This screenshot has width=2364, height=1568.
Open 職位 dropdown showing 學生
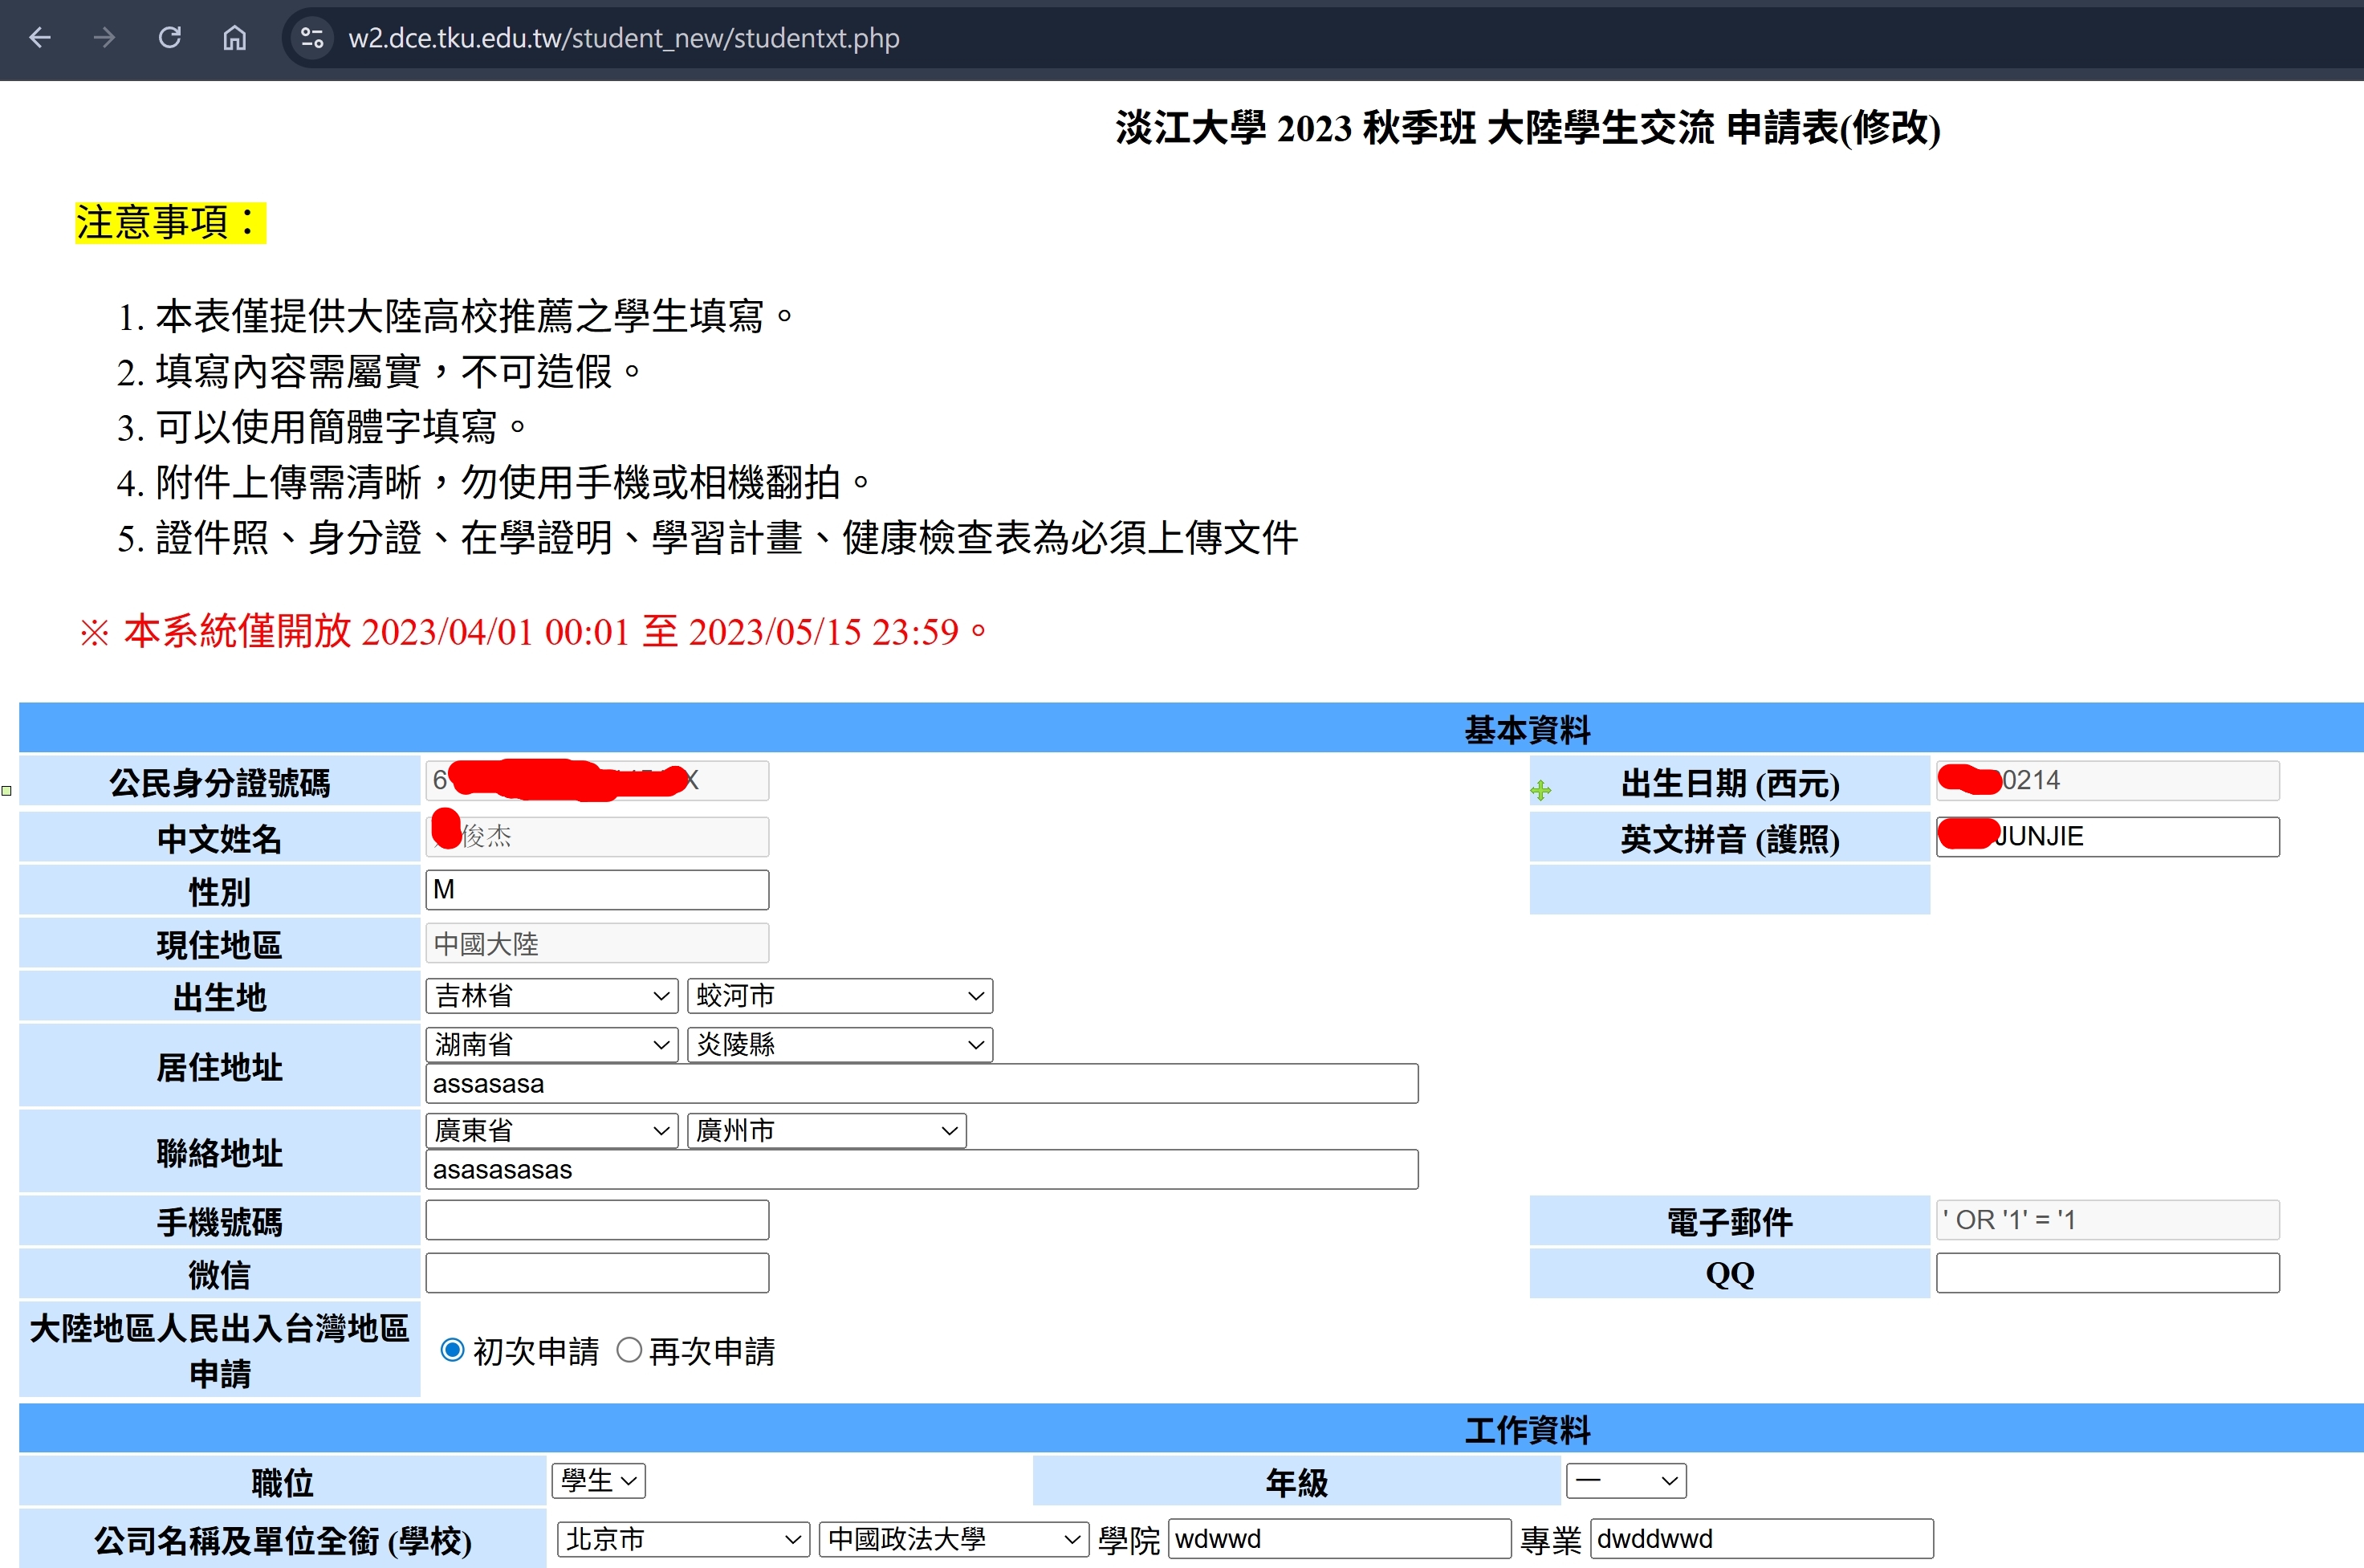(599, 1481)
